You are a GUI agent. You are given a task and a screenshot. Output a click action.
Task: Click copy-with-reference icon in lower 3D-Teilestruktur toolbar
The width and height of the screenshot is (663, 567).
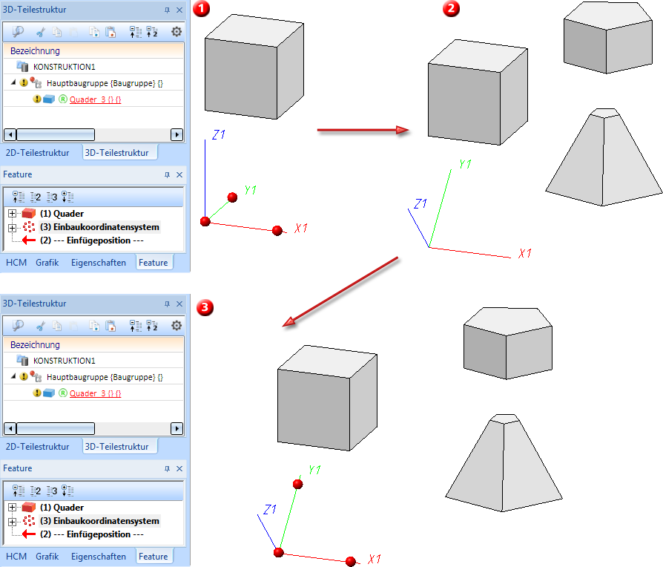94,327
